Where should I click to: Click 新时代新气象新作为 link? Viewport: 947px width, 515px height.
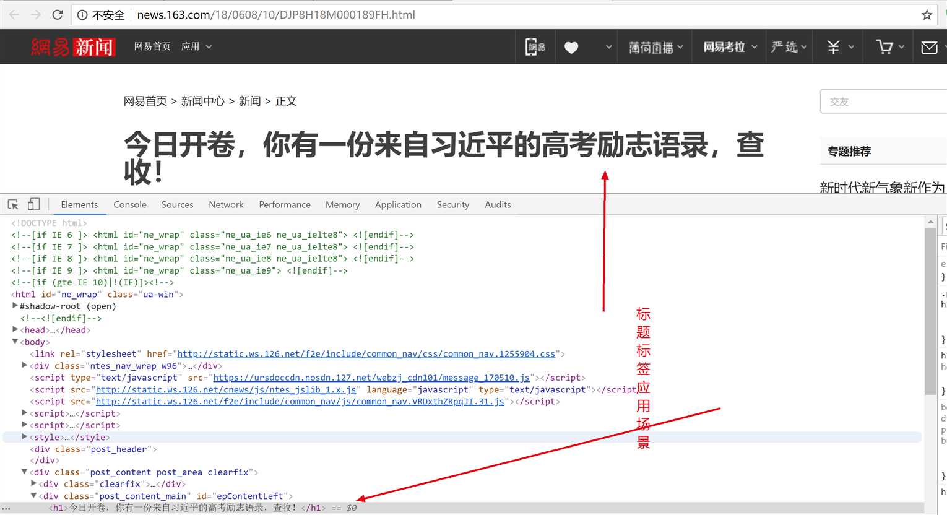pyautogui.click(x=882, y=187)
